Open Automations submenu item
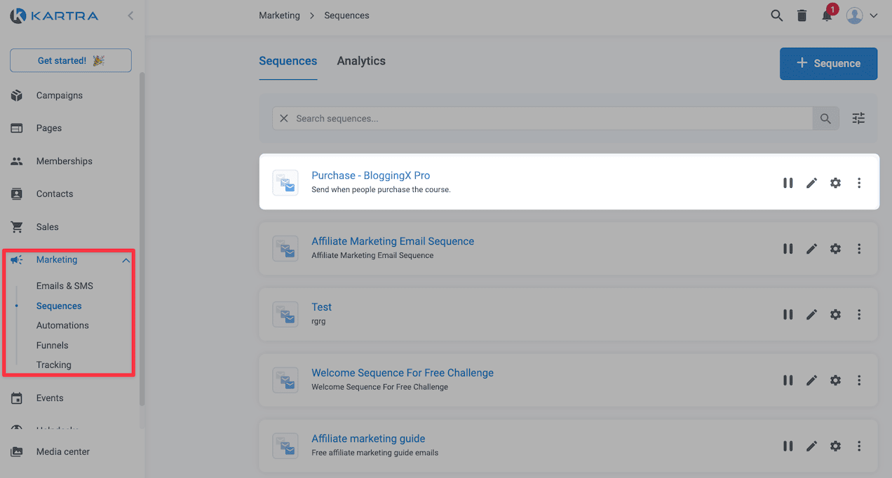Screen dimensions: 892x478 62,325
